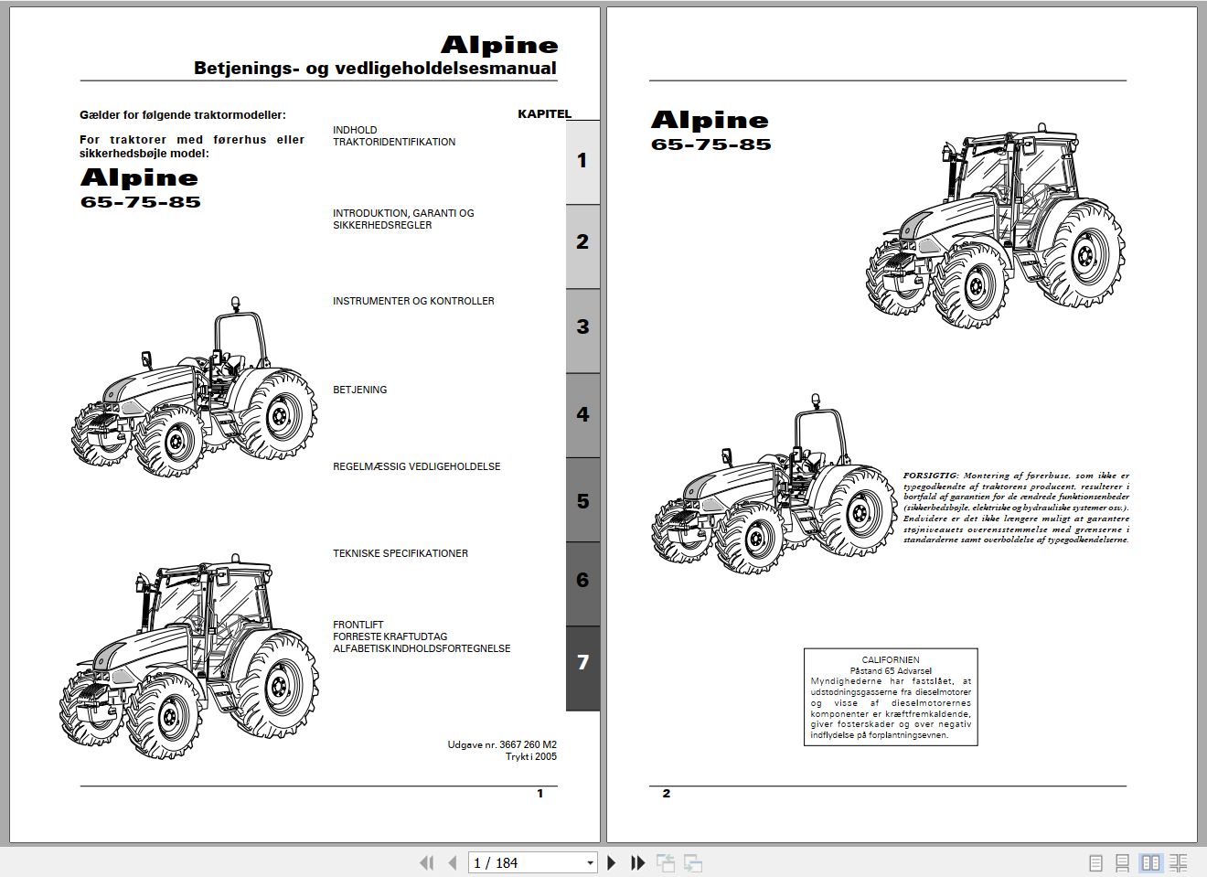Click the Alpine 65-75-85 heading on page two
The image size is (1207, 877).
(x=710, y=130)
